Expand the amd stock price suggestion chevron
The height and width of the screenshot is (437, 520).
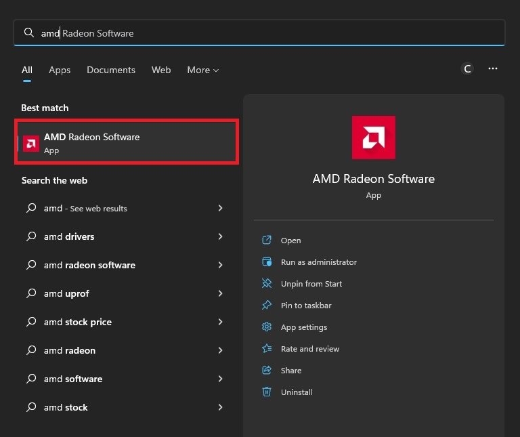pos(220,322)
